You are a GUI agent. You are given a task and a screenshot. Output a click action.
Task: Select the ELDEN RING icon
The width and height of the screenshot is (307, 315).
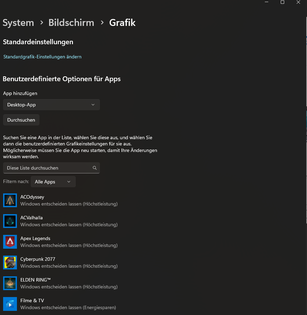tap(10, 283)
